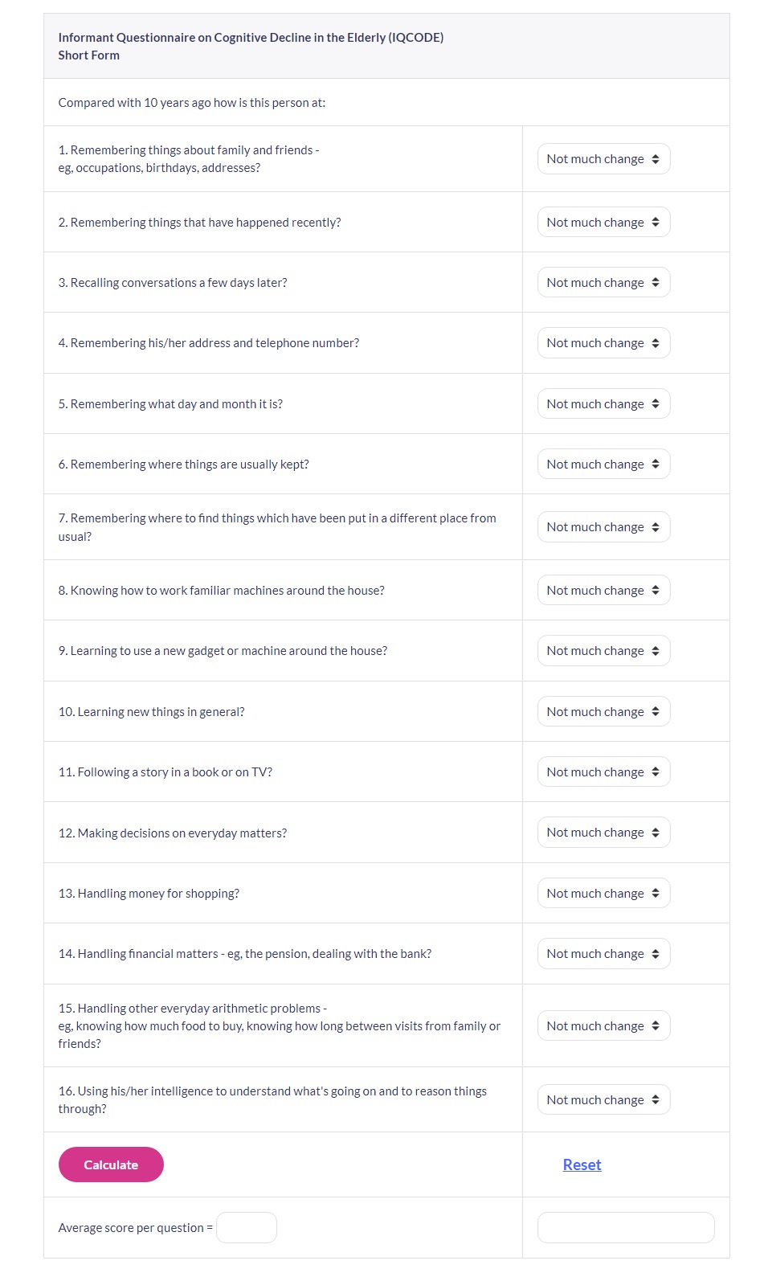Expand dropdown for question 16 intelligence reasoning
The height and width of the screenshot is (1277, 764).
click(603, 1100)
